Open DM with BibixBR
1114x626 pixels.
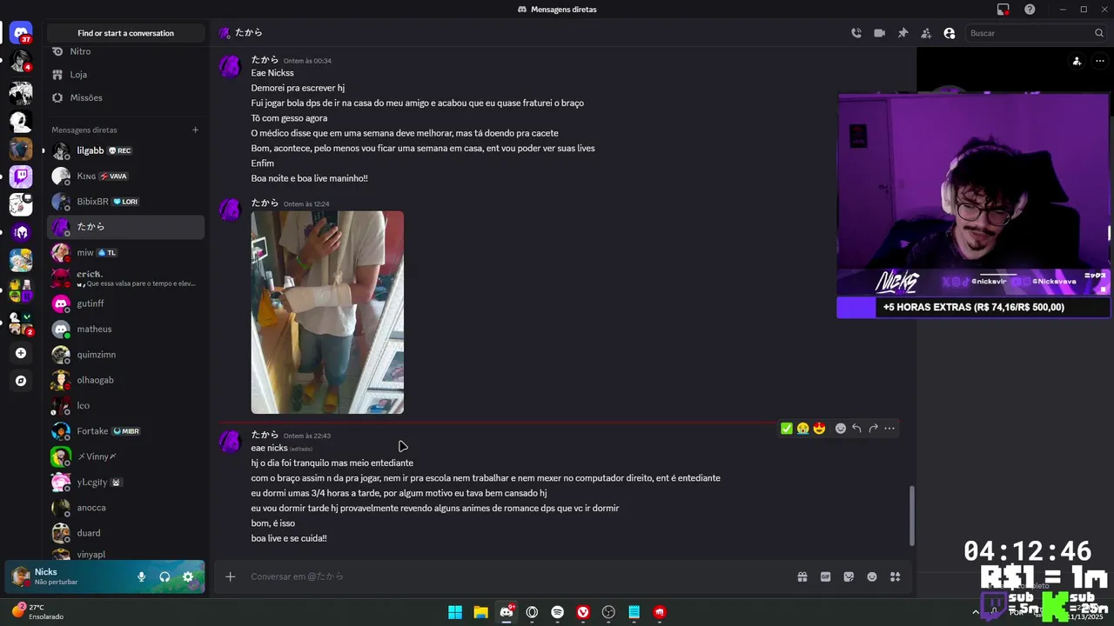click(x=126, y=202)
